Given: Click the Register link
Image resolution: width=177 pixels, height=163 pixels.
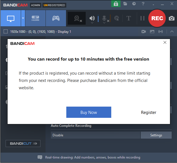Looking at the screenshot, I should click(149, 113).
